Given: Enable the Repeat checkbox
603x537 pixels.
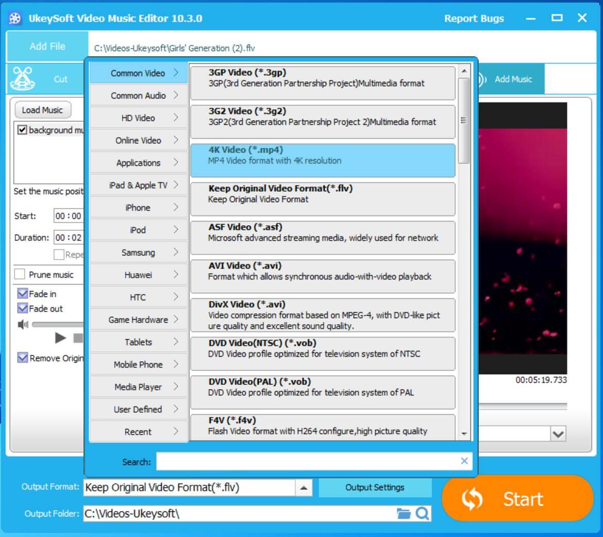Looking at the screenshot, I should pyautogui.click(x=59, y=254).
